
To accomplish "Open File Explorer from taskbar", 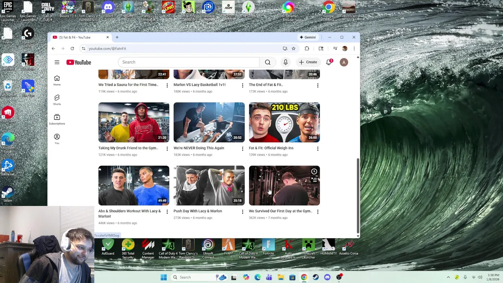I will [281, 277].
